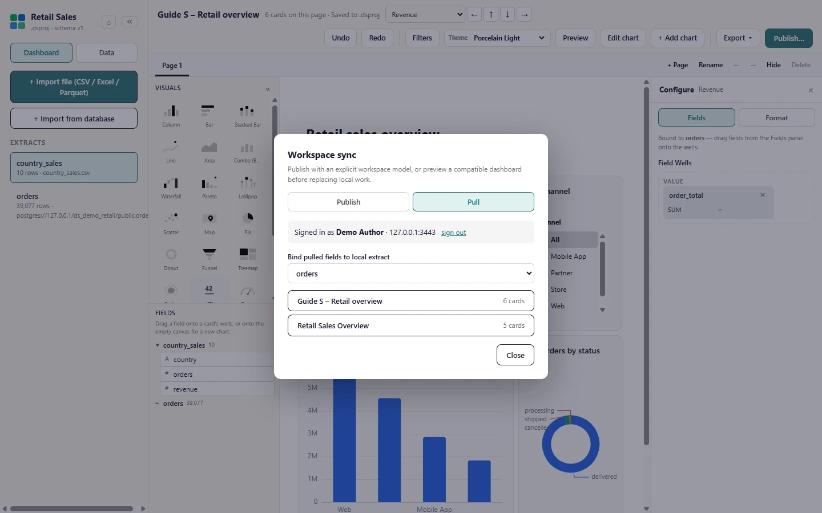Choose the Stacked Bar visual

[x=248, y=115]
